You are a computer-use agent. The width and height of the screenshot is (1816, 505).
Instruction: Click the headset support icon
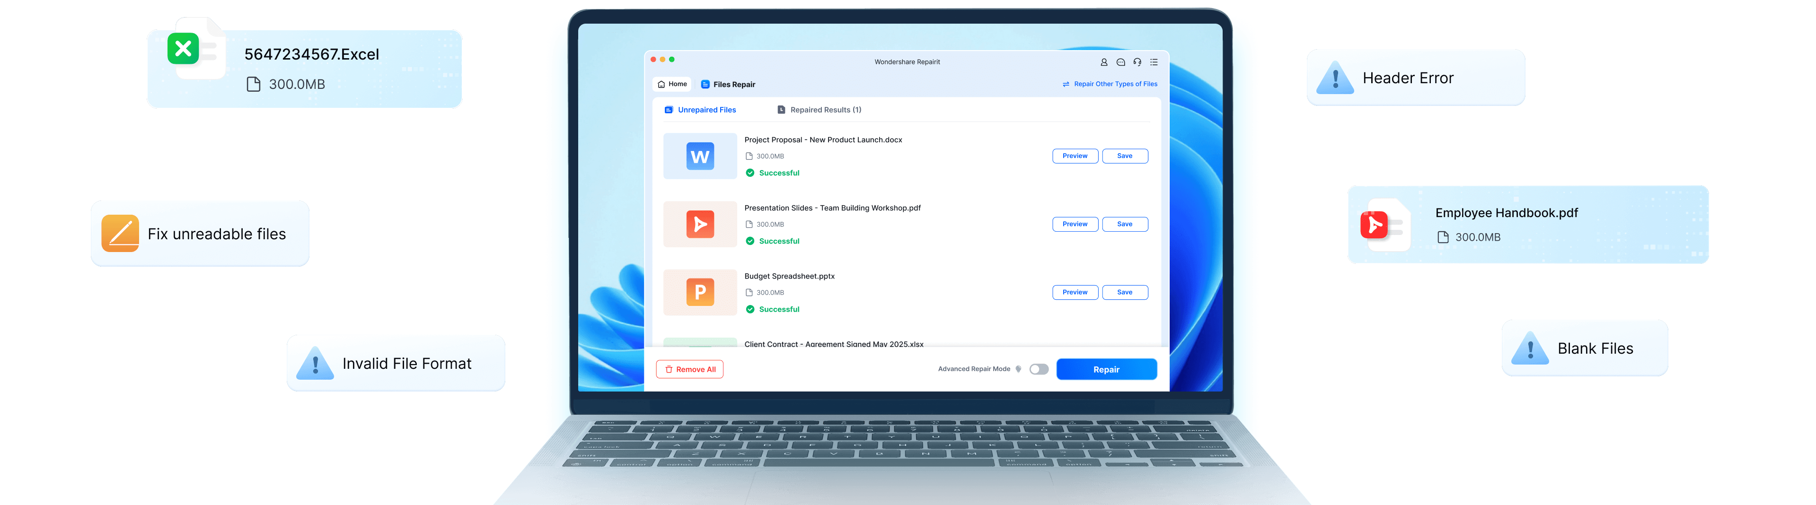[x=1137, y=62]
